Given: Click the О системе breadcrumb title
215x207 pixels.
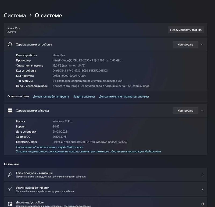Looking at the screenshot, I should click(48, 15).
